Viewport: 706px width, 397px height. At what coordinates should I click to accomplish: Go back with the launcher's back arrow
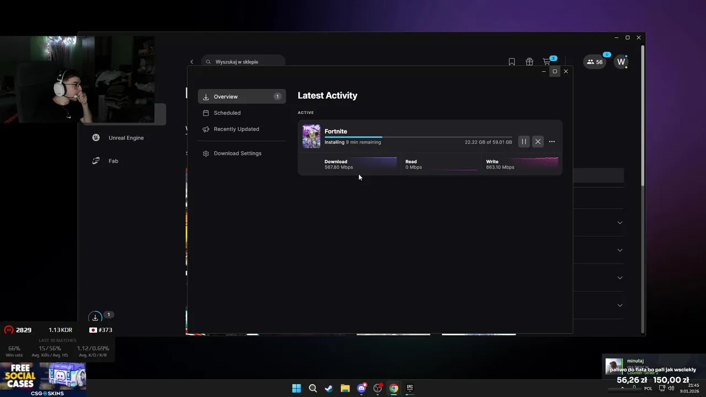point(191,62)
